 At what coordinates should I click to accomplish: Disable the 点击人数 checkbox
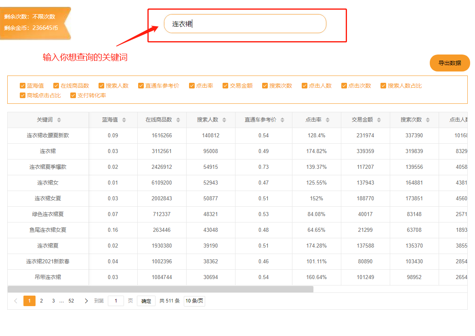[x=304, y=86]
